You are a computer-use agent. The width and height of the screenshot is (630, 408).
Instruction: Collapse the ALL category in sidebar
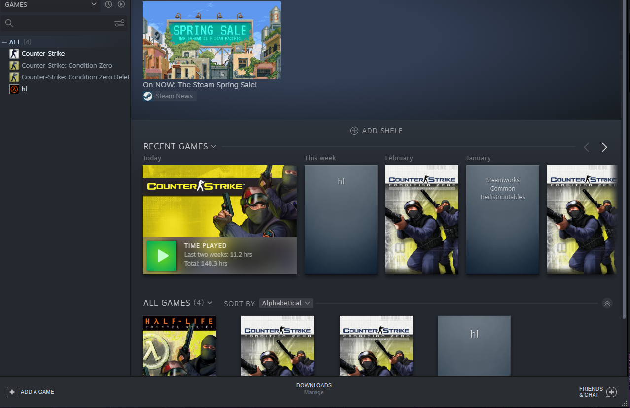[4, 42]
